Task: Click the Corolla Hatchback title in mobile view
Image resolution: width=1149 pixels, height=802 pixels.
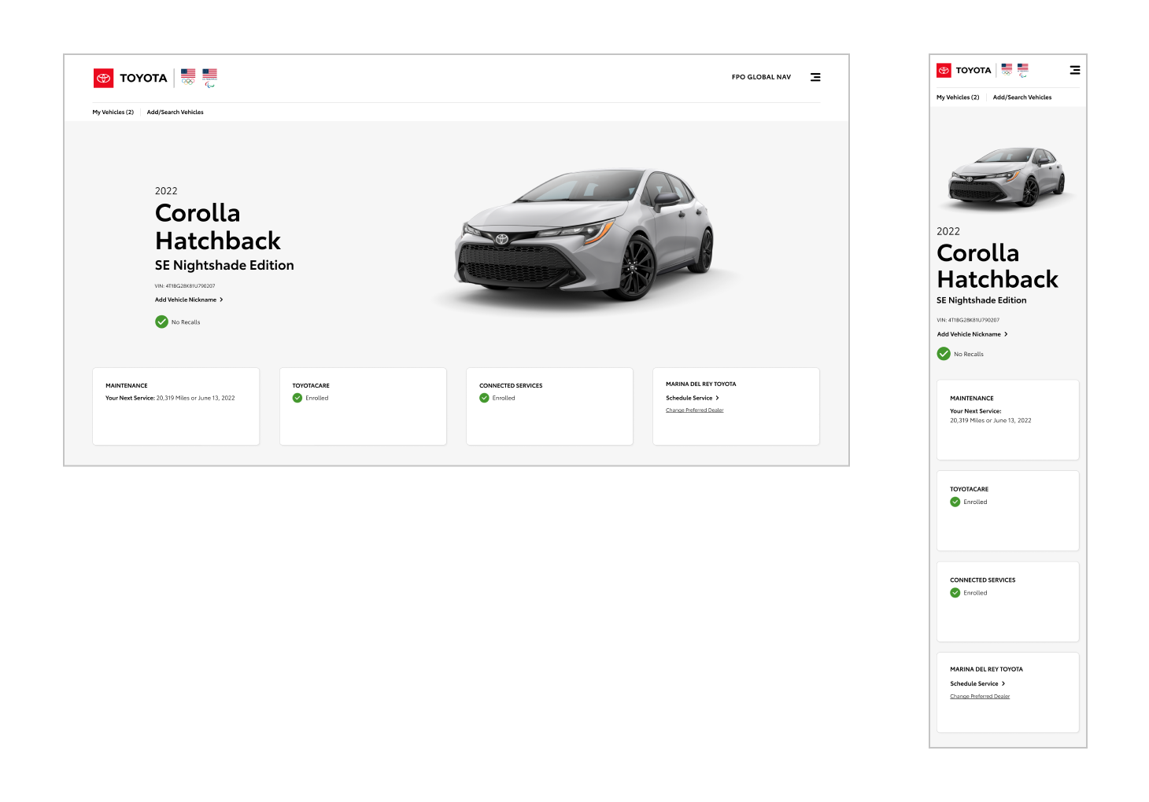Action: point(997,266)
